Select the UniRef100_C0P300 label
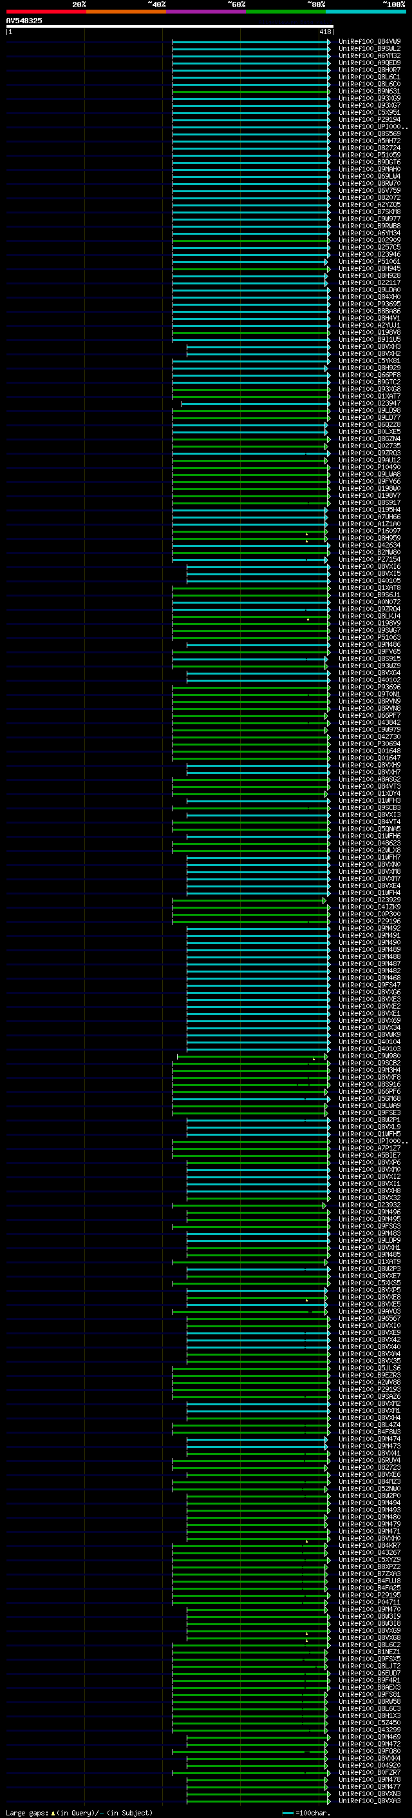Image resolution: width=412 pixels, height=1818 pixels. tap(370, 914)
